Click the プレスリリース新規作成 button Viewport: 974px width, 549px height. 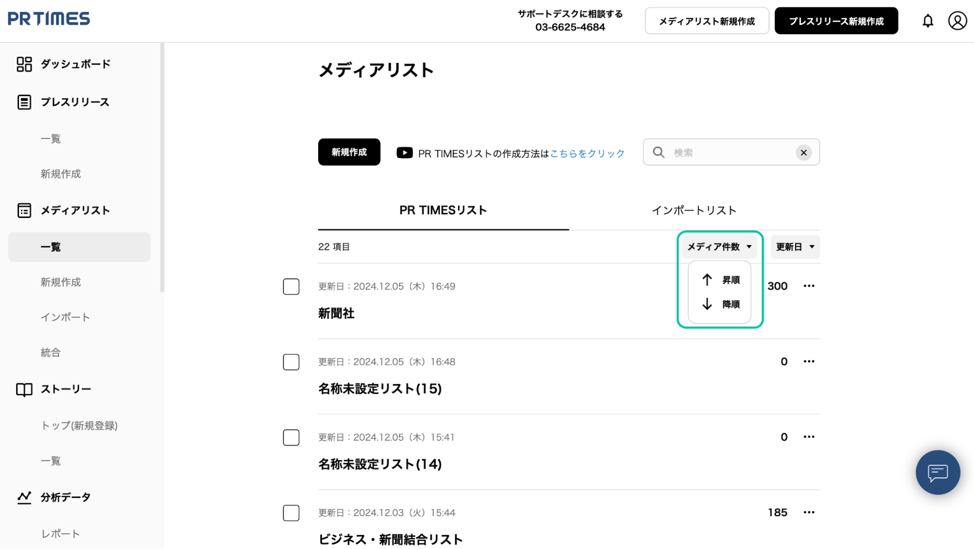pyautogui.click(x=836, y=21)
